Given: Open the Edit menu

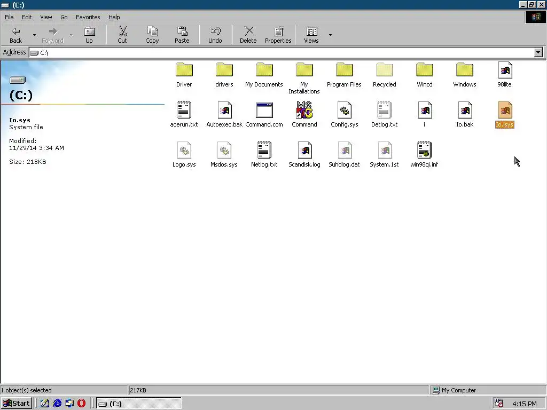Looking at the screenshot, I should [x=27, y=17].
